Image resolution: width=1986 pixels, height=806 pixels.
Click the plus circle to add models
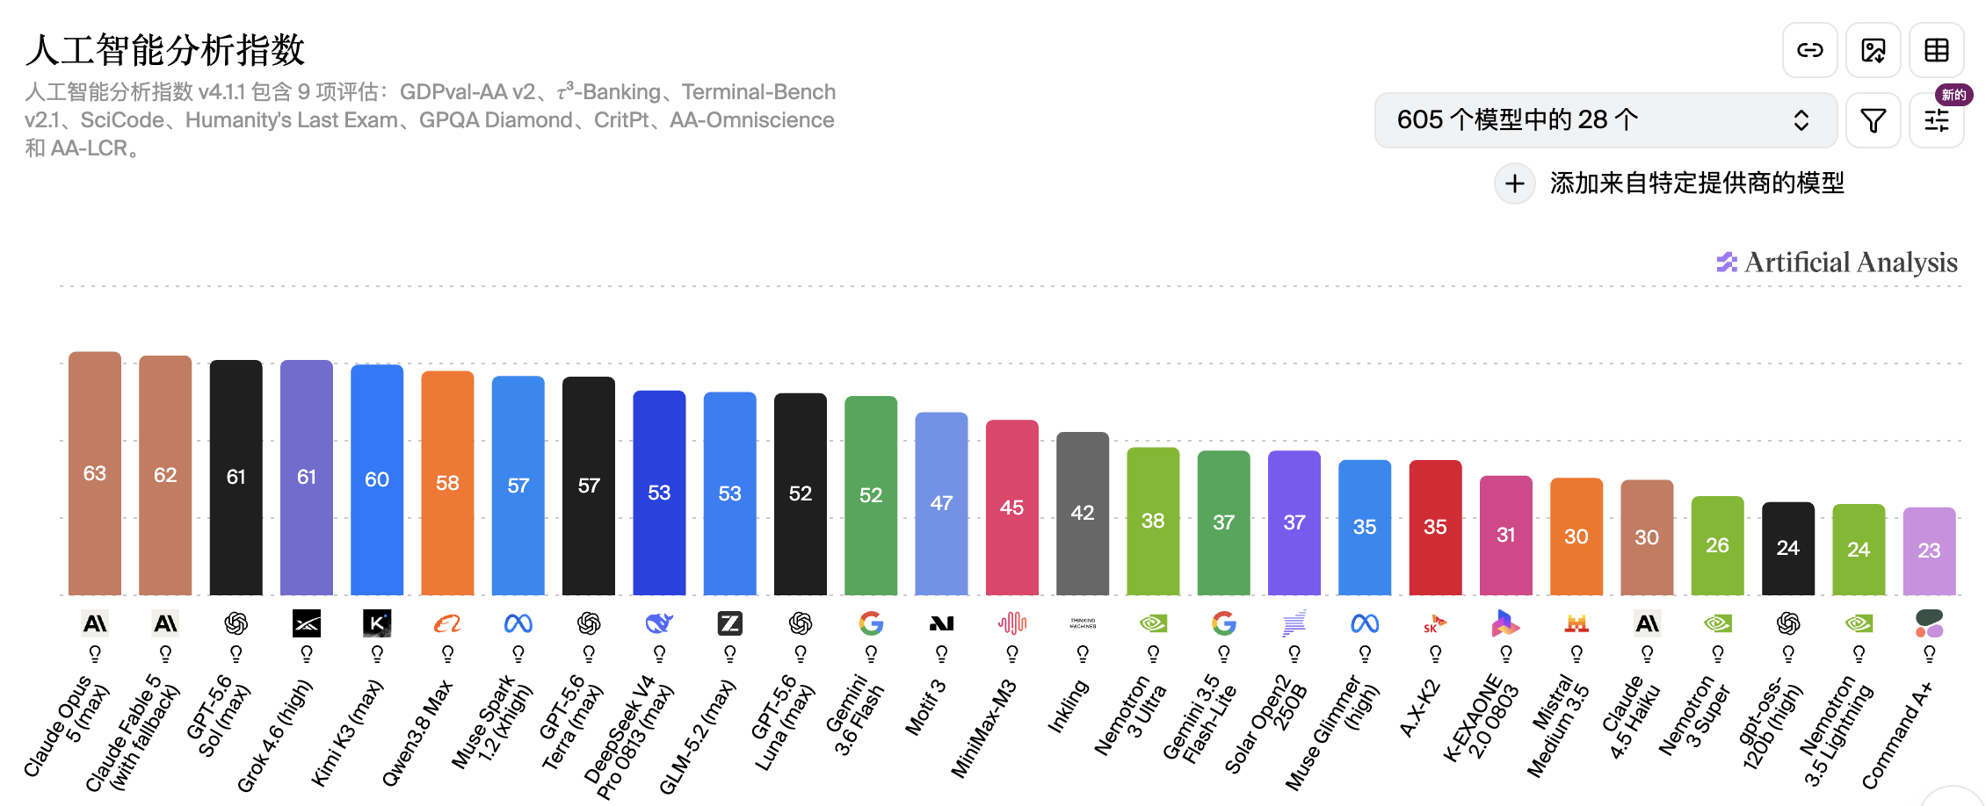[1514, 184]
